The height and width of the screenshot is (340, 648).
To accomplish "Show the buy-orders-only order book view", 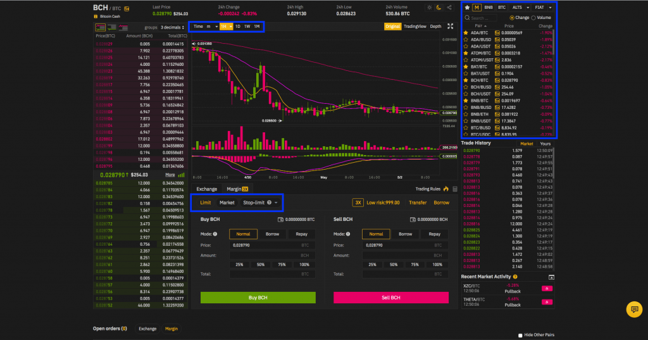I will click(x=111, y=27).
